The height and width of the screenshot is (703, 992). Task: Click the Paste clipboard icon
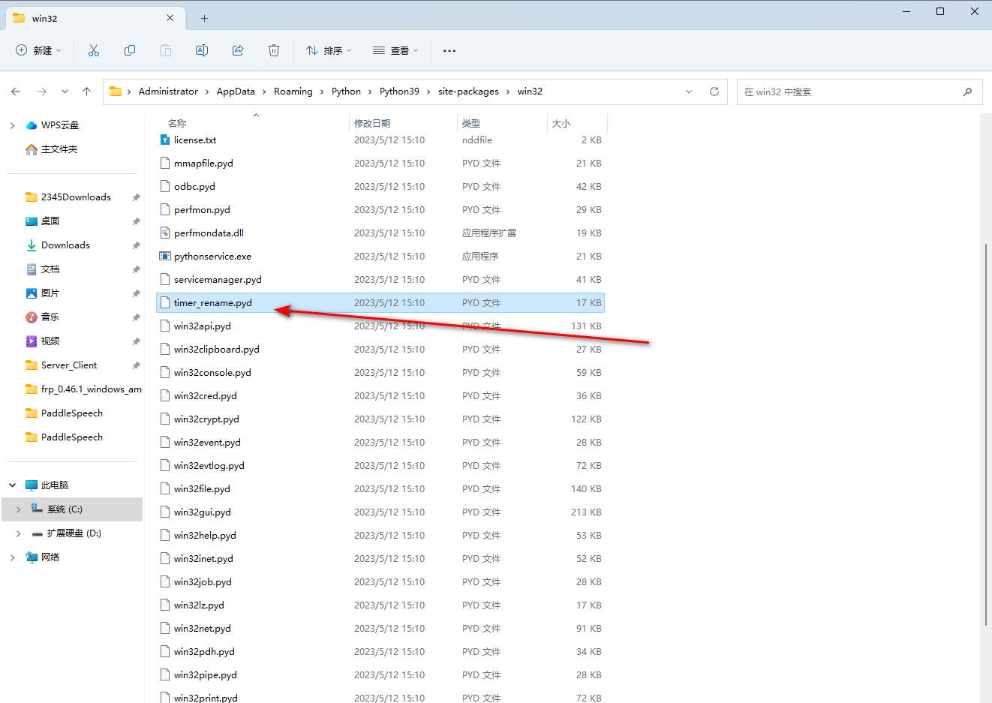[166, 50]
